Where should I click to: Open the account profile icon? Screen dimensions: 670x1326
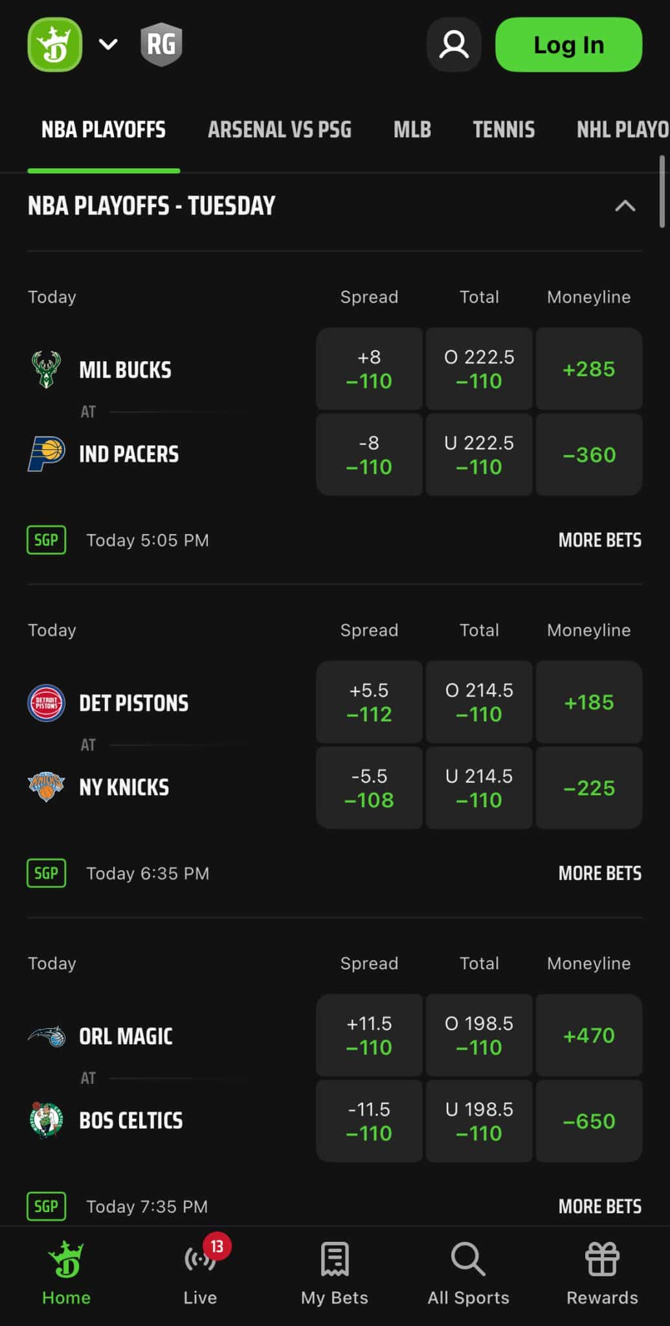coord(454,44)
